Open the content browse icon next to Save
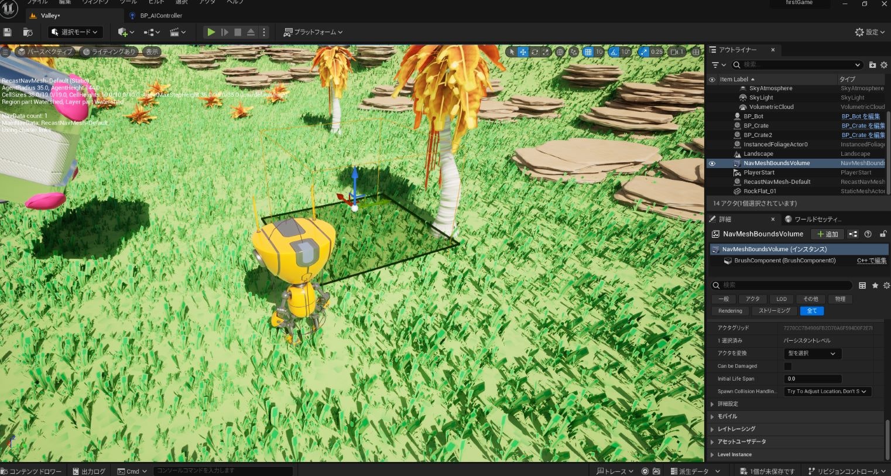Image resolution: width=891 pixels, height=476 pixels. [28, 32]
